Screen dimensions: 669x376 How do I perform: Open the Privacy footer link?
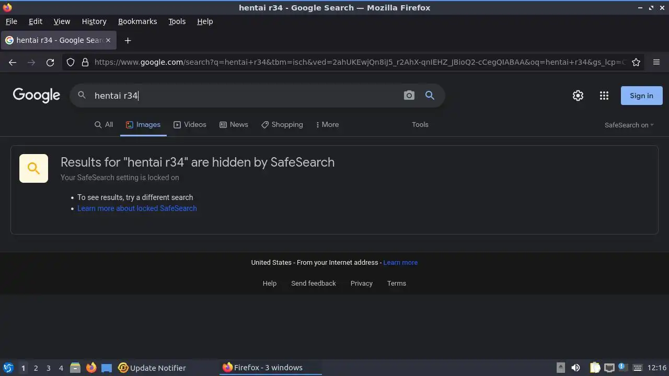tap(362, 284)
